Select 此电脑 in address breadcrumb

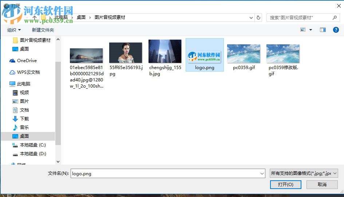[61, 17]
